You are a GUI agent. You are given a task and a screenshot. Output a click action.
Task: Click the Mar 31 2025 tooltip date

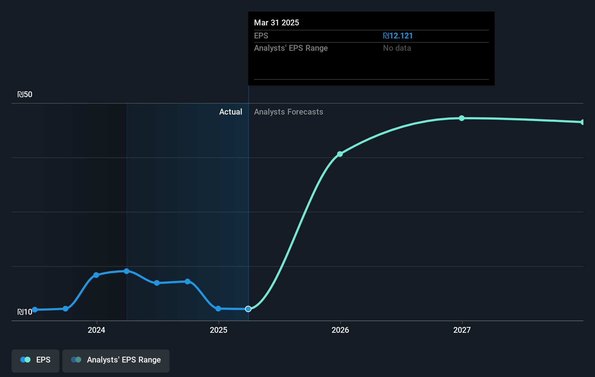coord(276,22)
